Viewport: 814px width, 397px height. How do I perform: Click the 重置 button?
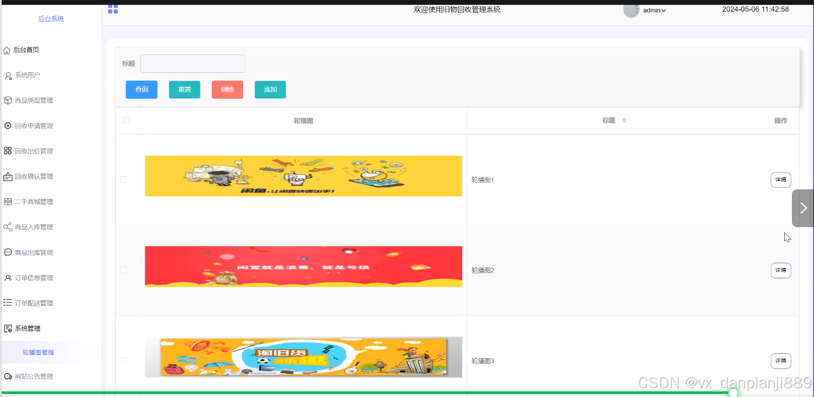[x=185, y=90]
